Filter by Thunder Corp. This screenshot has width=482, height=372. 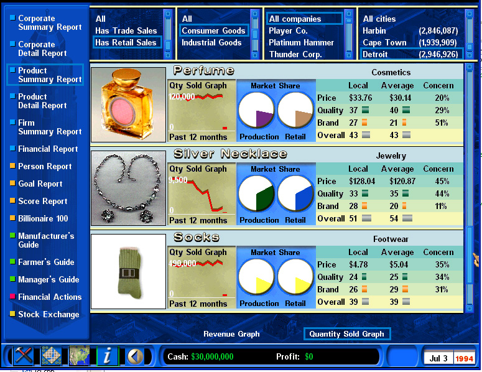pos(295,54)
